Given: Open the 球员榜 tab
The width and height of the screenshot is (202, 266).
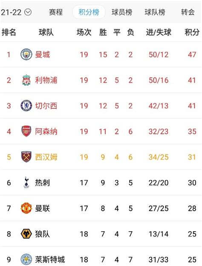Looking at the screenshot, I should [122, 12].
